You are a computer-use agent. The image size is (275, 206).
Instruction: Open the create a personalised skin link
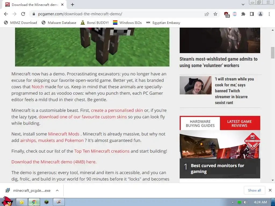117,110
